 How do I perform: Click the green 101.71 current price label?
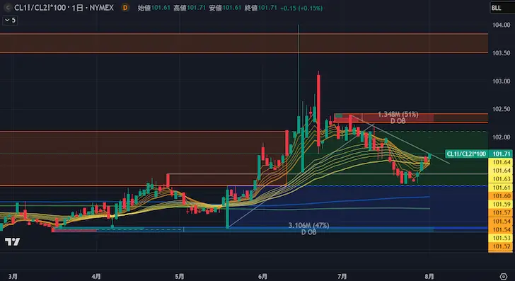(x=502, y=154)
